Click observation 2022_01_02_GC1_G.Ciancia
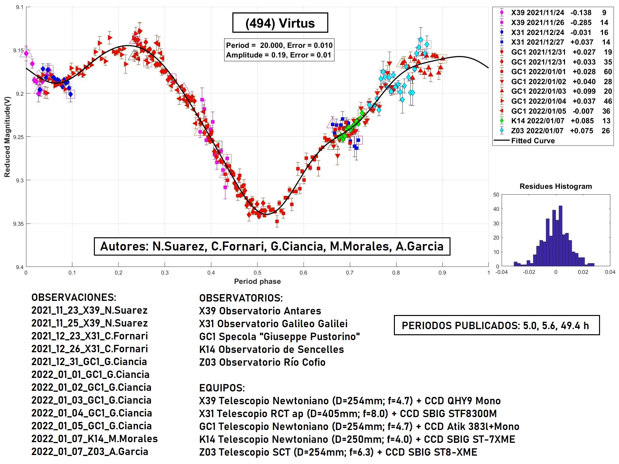This screenshot has height=464, width=619. pyautogui.click(x=91, y=387)
